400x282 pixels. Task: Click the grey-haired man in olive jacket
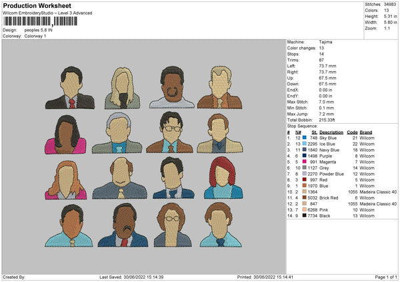click(x=117, y=133)
